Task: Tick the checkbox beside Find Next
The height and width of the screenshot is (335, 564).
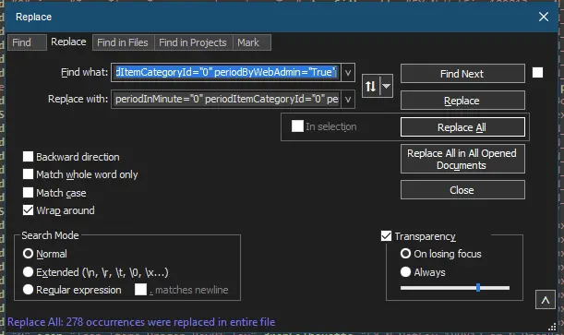Action: (x=537, y=73)
